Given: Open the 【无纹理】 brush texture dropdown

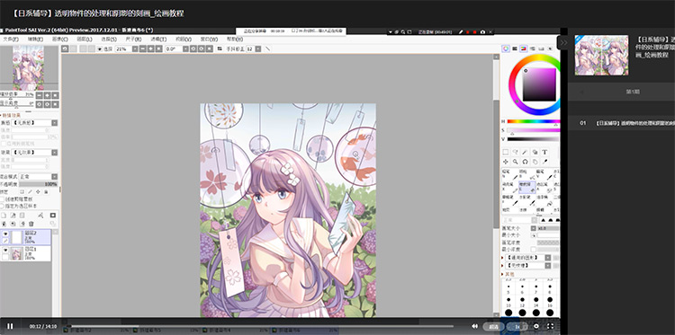Looking at the screenshot, I should [548, 266].
